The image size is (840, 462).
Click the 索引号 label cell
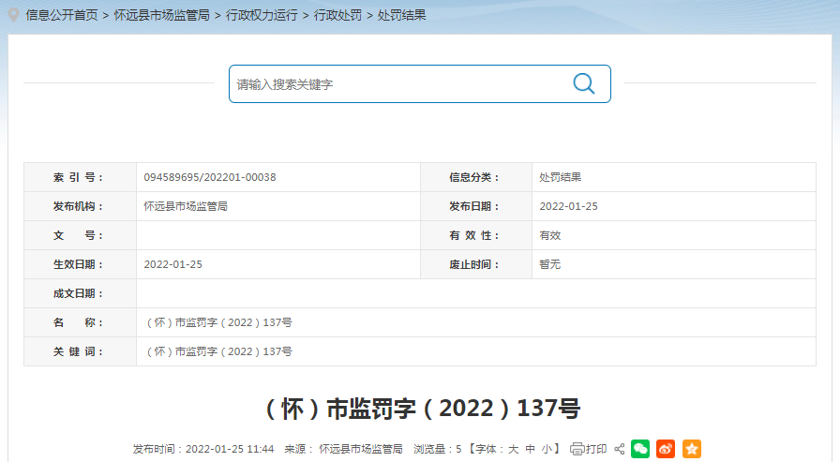(x=80, y=177)
